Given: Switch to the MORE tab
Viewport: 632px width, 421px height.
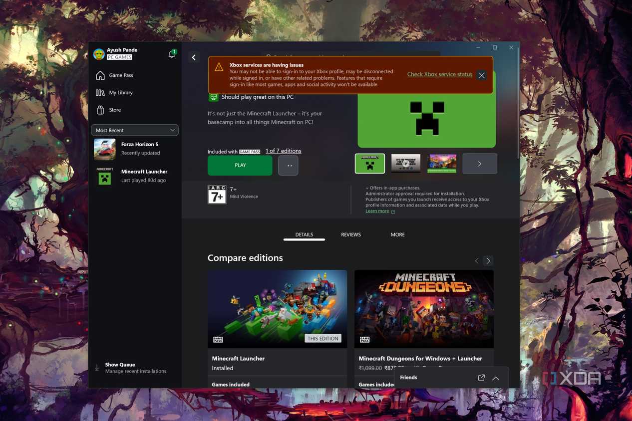Looking at the screenshot, I should tap(398, 234).
